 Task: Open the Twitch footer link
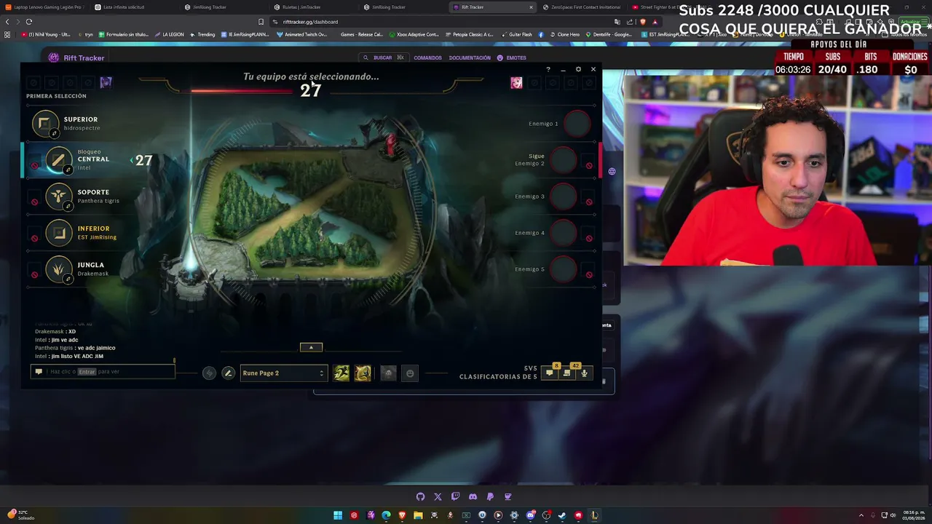455,497
